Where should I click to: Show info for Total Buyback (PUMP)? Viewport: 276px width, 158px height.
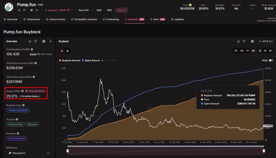tap(32, 49)
